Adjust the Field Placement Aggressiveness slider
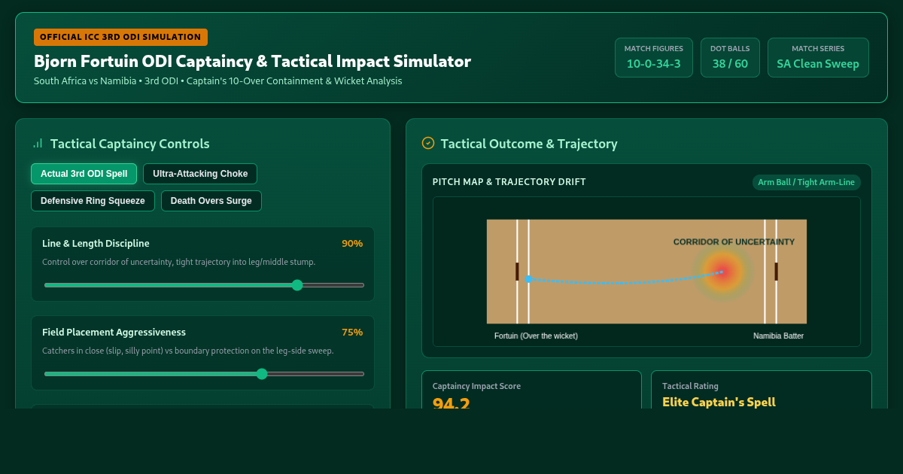This screenshot has width=903, height=474. (x=204, y=374)
